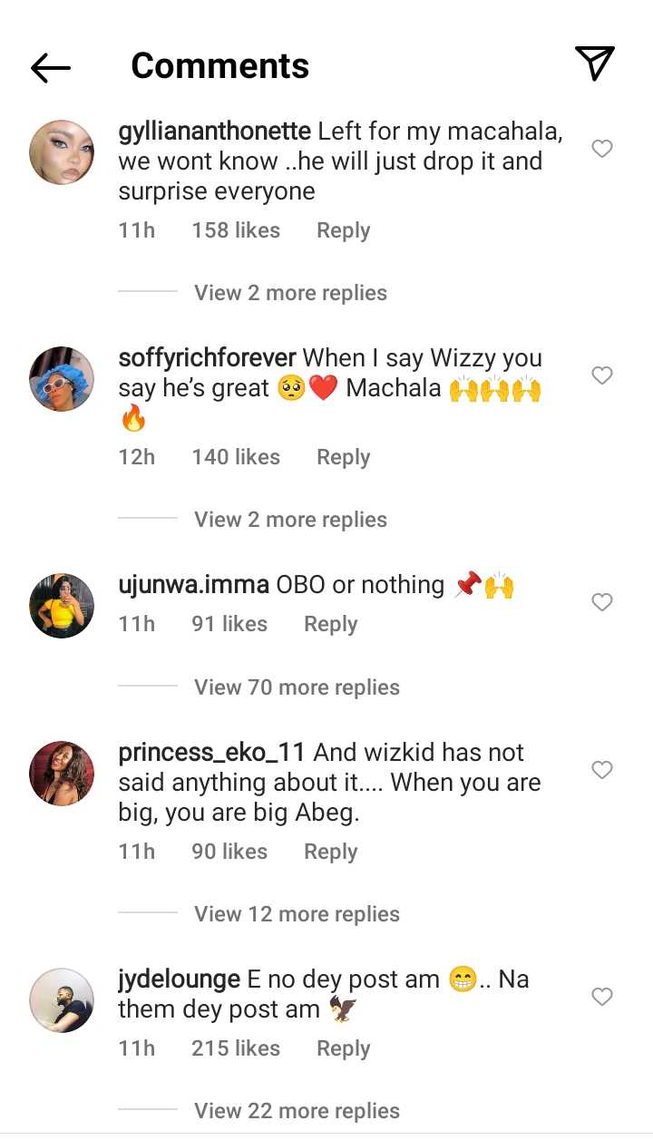Like soffyrichforever's comment with the heart

click(x=602, y=375)
